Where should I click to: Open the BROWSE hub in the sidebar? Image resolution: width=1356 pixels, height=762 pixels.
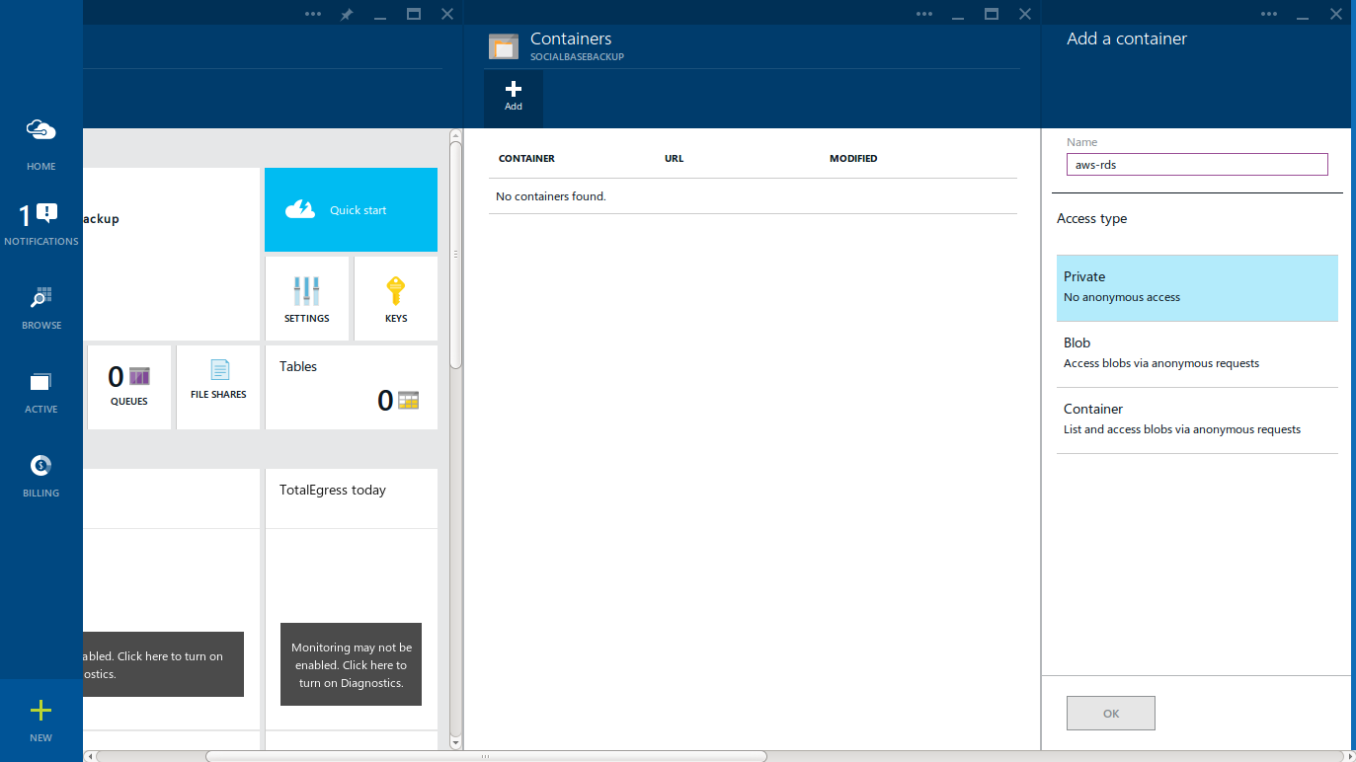coord(40,308)
